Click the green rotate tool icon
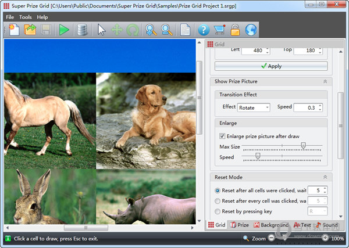349x248 pixels. [133, 30]
